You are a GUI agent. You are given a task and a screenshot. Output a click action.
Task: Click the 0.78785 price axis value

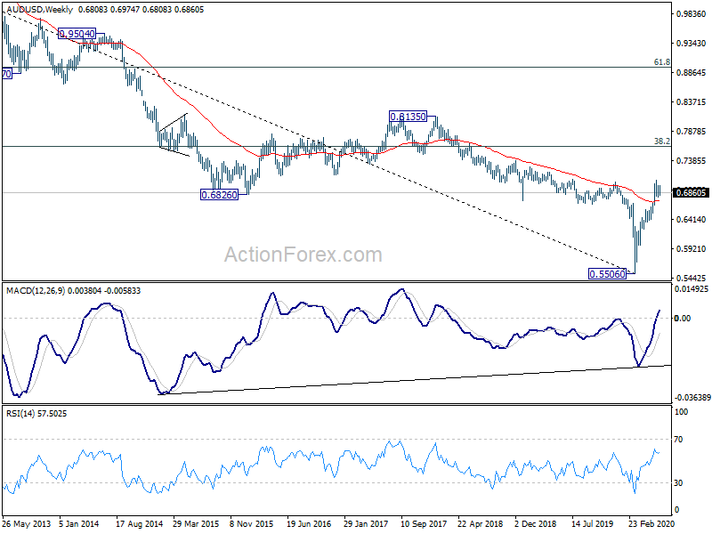click(692, 132)
